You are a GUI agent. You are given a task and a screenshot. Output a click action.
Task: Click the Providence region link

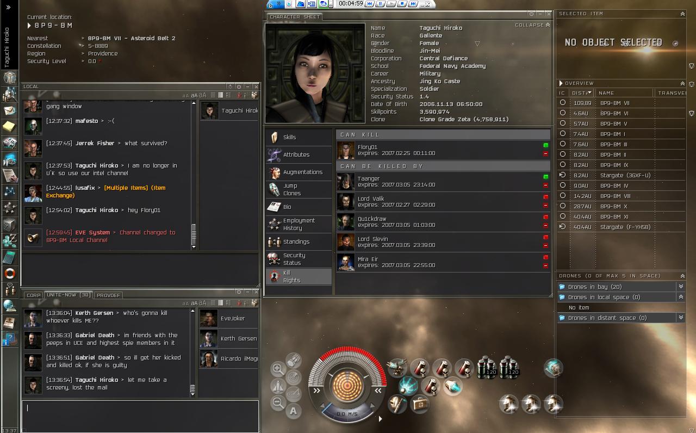click(x=103, y=54)
